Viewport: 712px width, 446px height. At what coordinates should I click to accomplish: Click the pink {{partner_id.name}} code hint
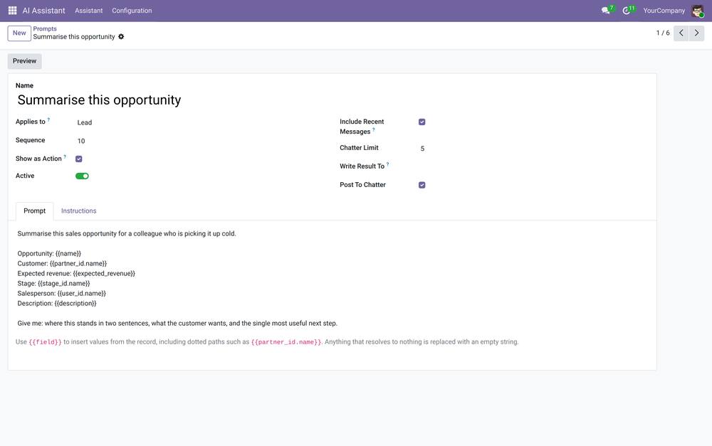[x=286, y=342]
